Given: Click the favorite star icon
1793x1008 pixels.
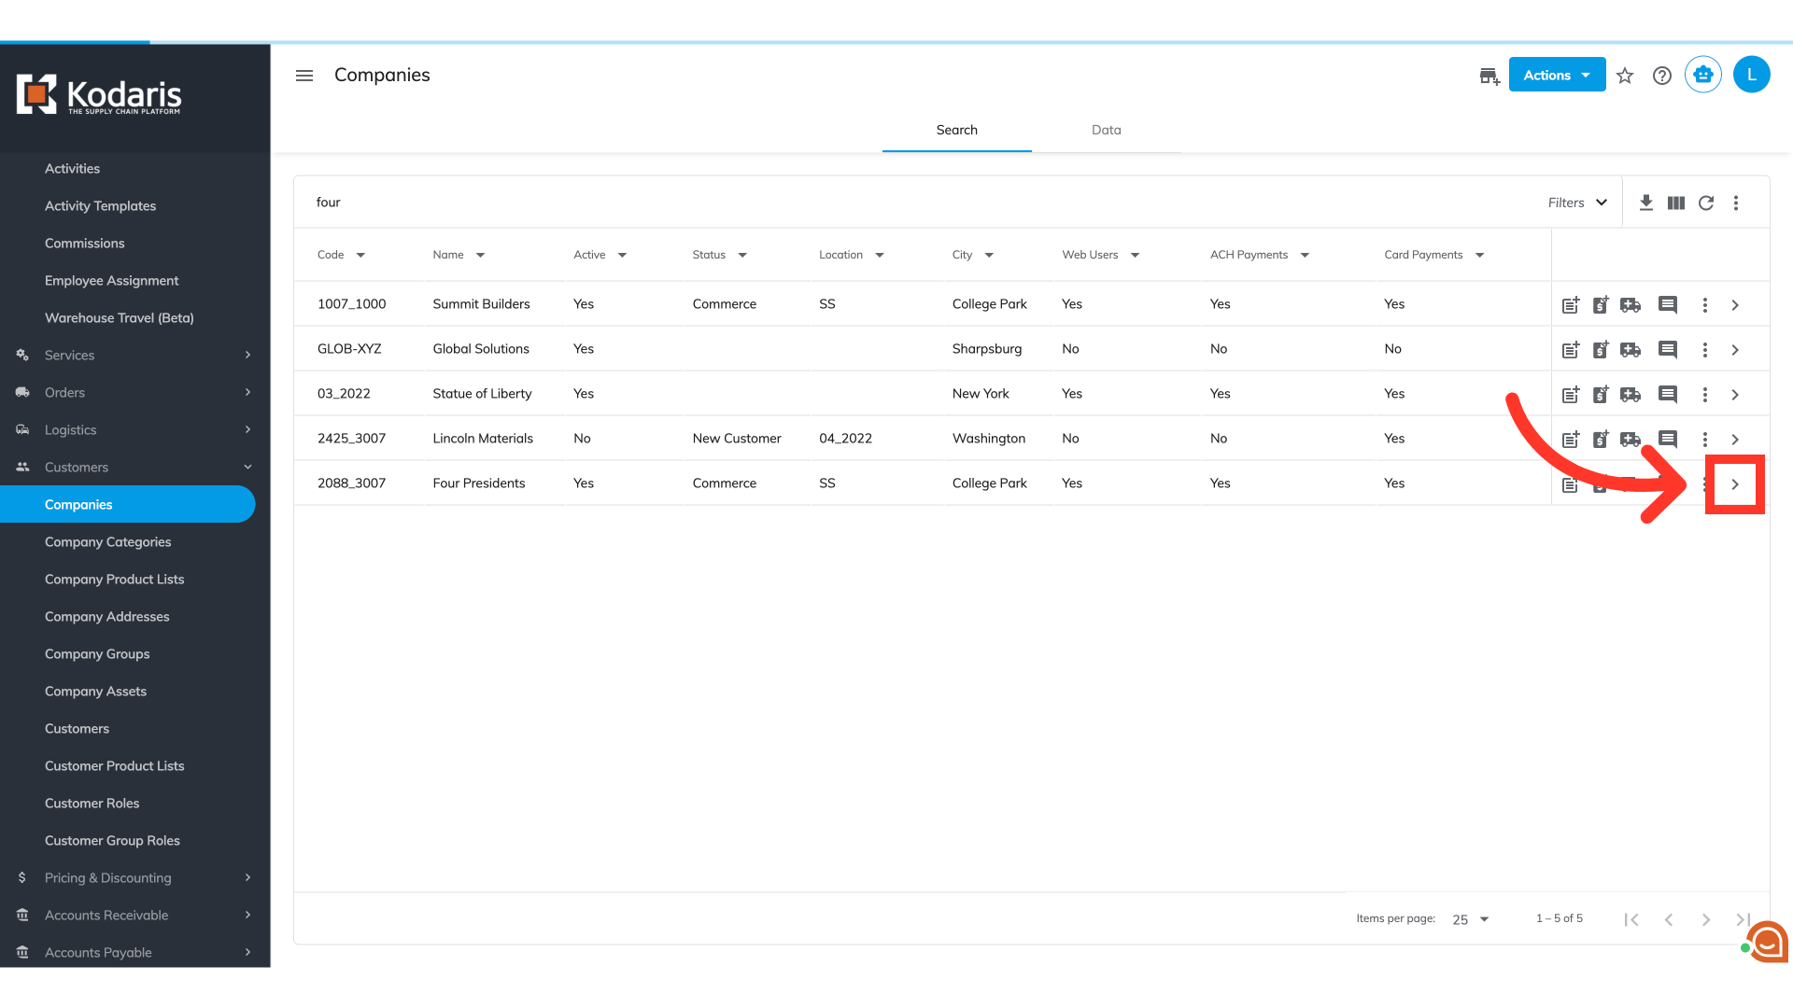Looking at the screenshot, I should pyautogui.click(x=1625, y=76).
